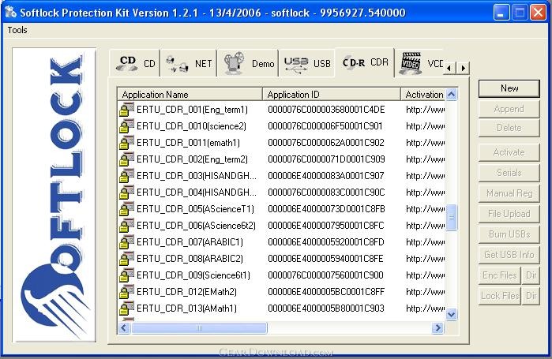Click Application ID 000006E4000005B80001C903
Image resolution: width=552 pixels, height=359 pixels.
[326, 309]
